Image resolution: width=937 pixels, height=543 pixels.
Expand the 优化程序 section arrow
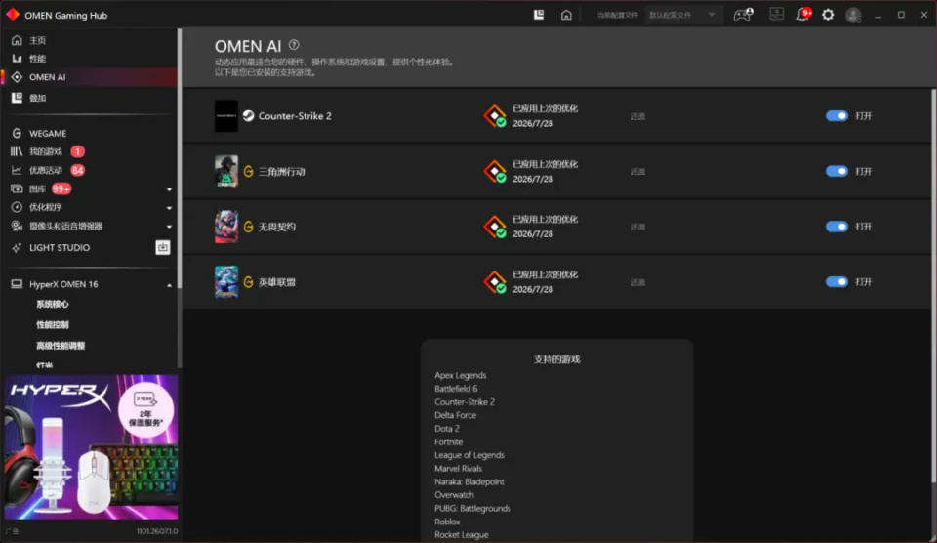click(169, 208)
